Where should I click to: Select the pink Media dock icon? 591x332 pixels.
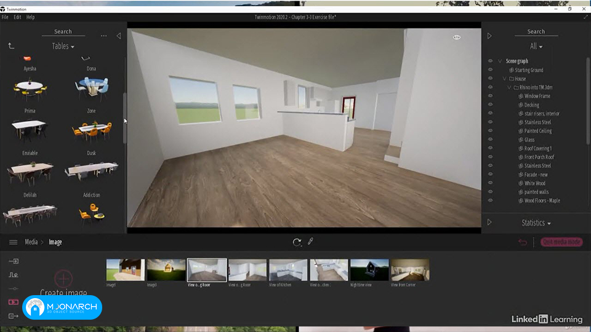tap(14, 302)
